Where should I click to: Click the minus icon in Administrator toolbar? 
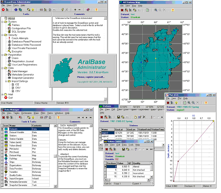point(80,10)
